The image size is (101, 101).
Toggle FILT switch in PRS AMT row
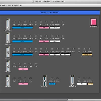pos(36,49)
